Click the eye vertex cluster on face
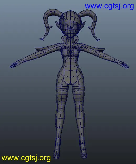The image size is (136, 164). pyautogui.click(x=71, y=29)
